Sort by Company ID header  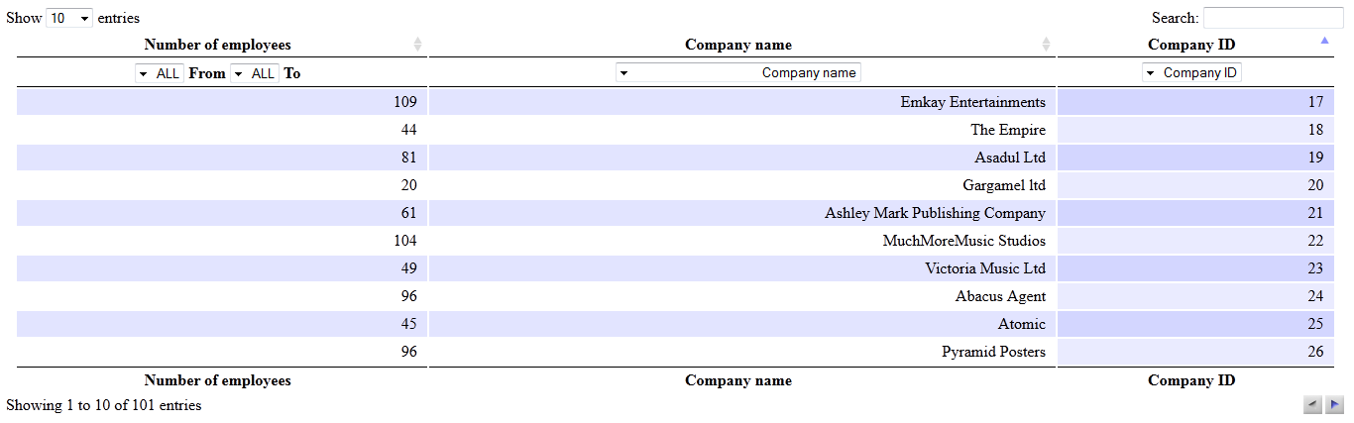1191,45
